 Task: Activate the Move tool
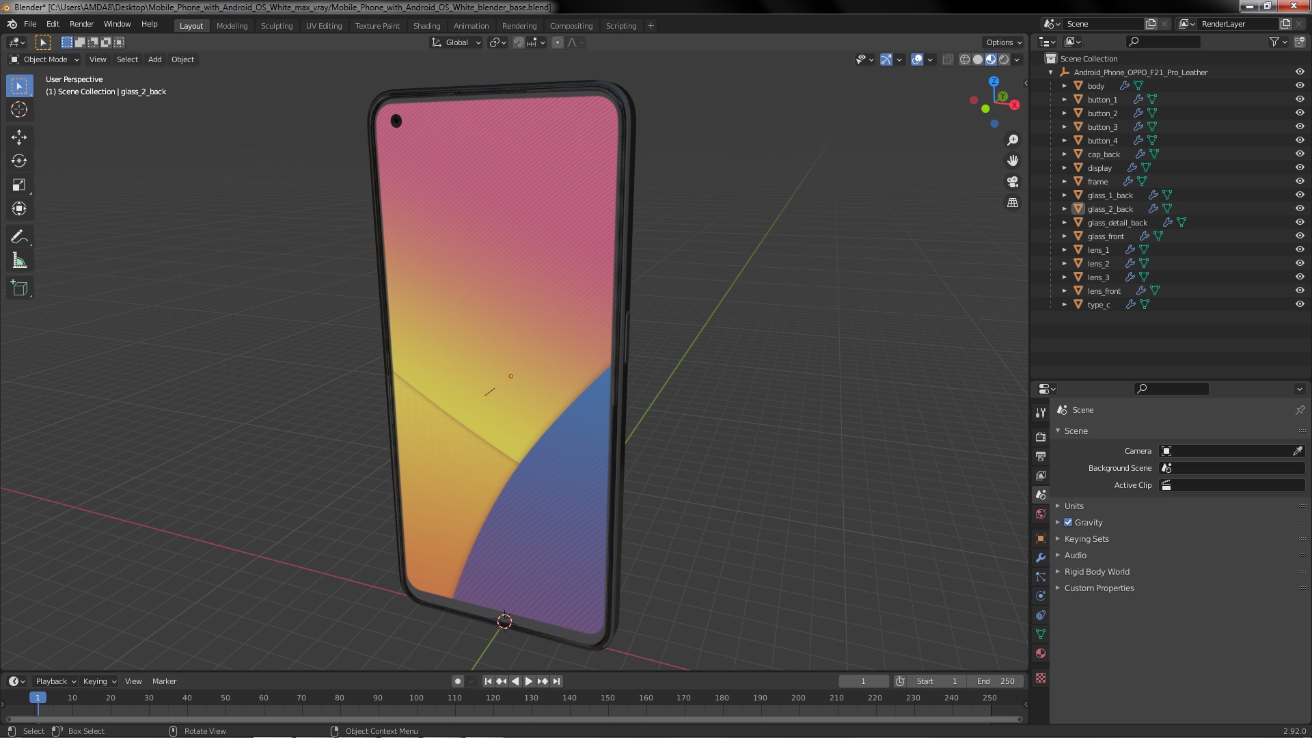coord(19,137)
